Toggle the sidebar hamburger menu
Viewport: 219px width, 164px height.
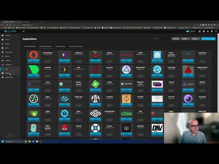pyautogui.click(x=24, y=31)
